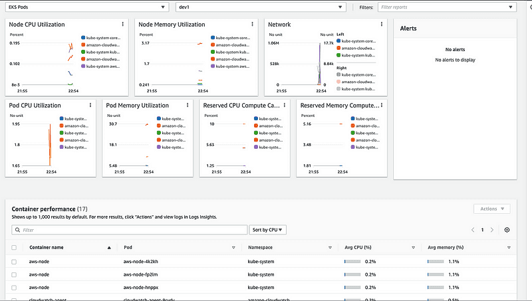Open Reserved Memory Compute widget options menu
Screen dimensions: 532x301
[x=382, y=105]
